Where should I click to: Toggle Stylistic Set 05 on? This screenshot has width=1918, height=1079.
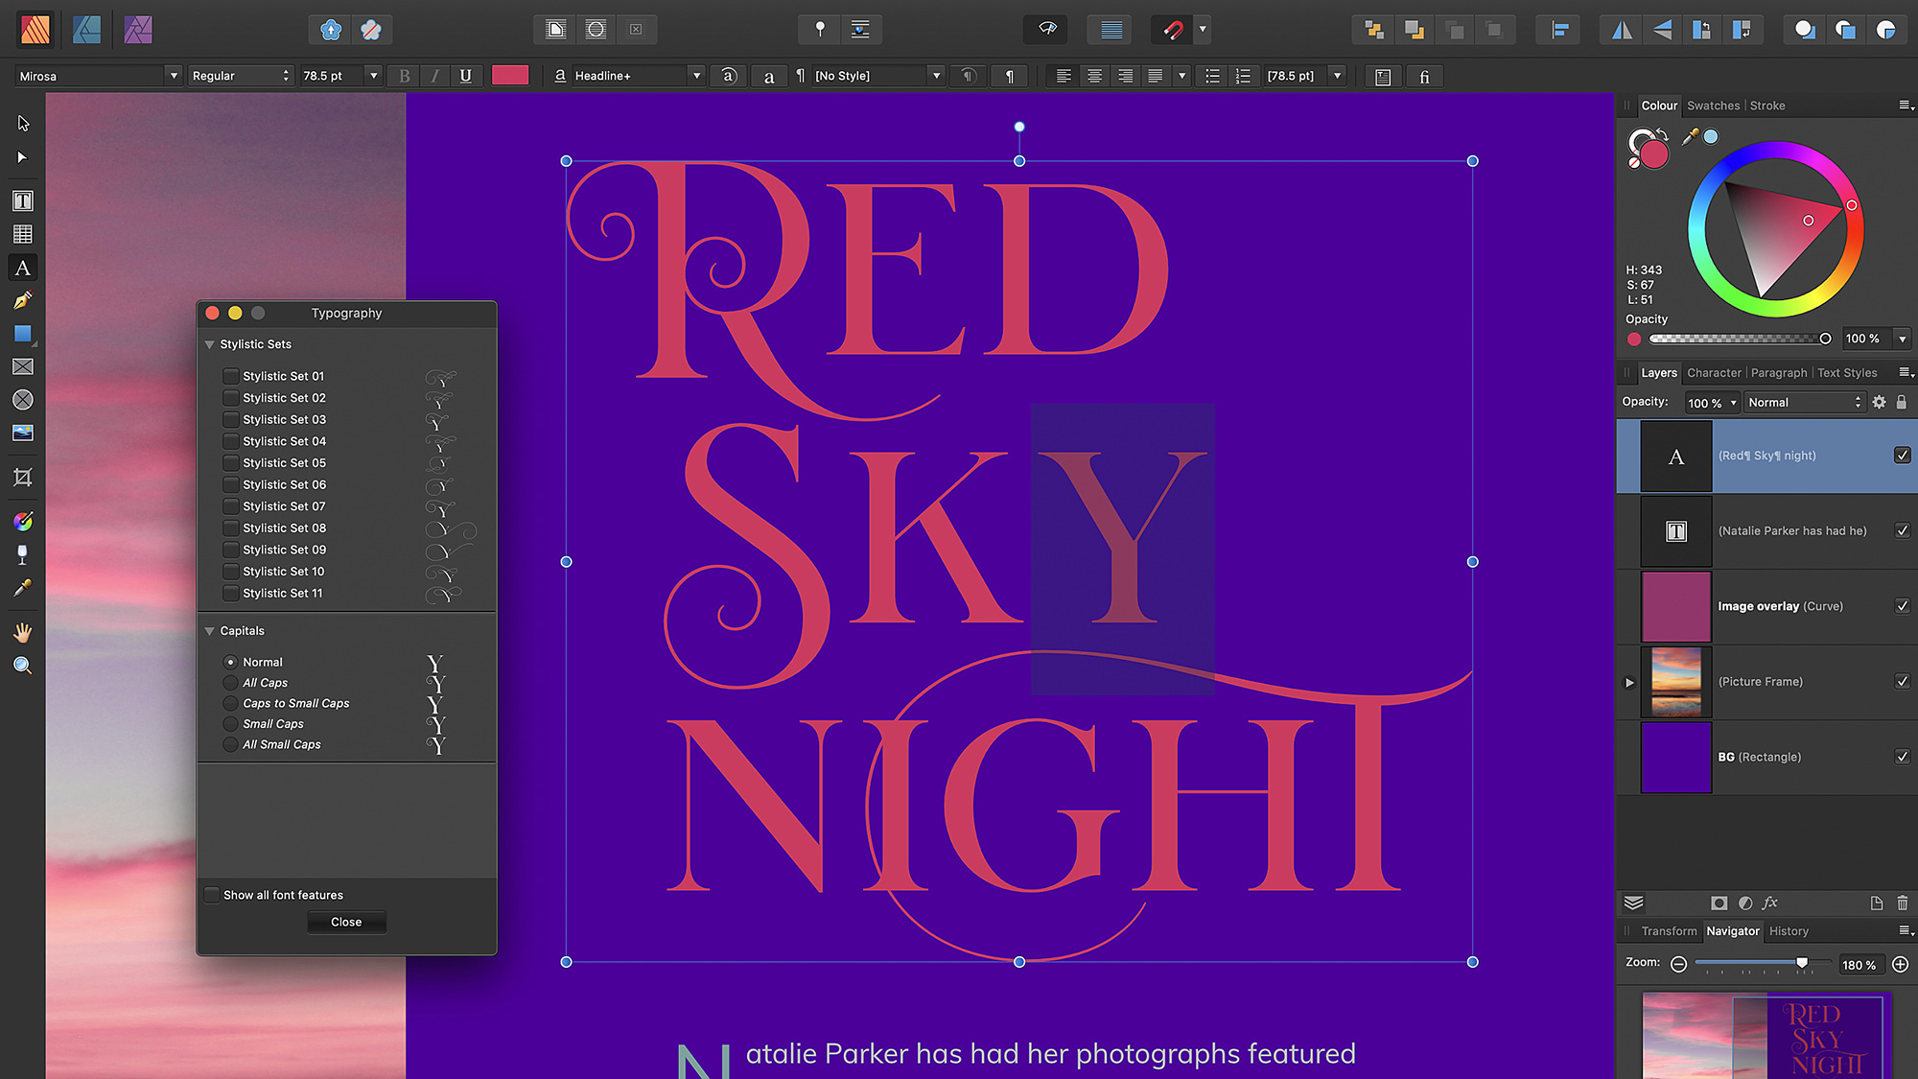230,462
